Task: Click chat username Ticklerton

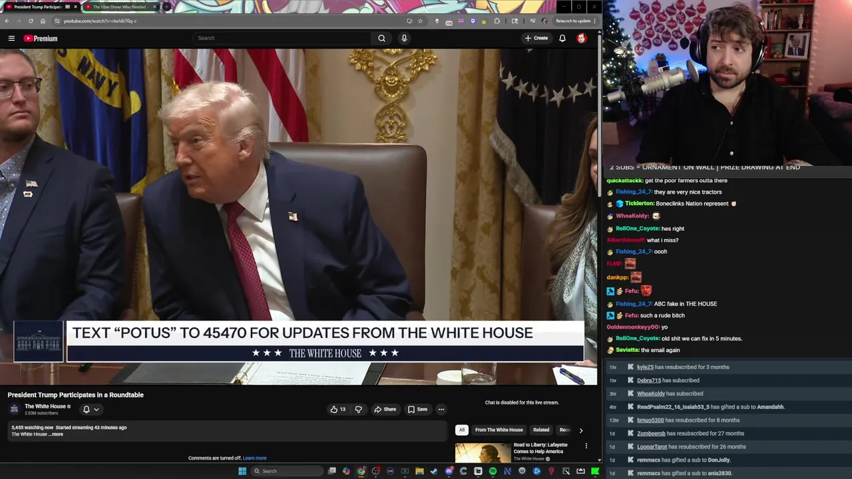Action: tap(639, 204)
